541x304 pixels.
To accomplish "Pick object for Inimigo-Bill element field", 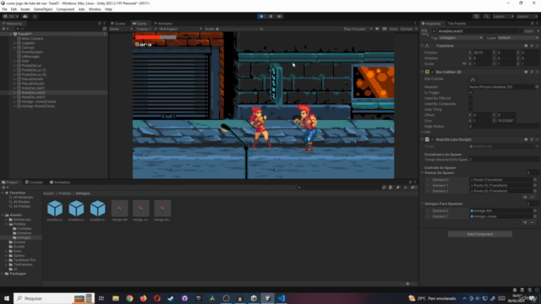I will pyautogui.click(x=535, y=211).
